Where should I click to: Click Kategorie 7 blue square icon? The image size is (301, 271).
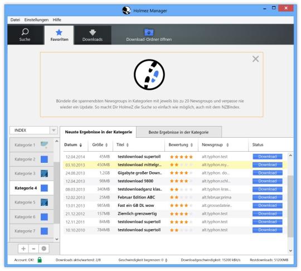44,231
